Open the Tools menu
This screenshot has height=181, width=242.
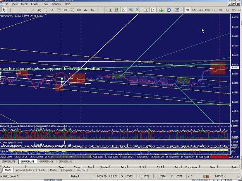pyautogui.click(x=45, y=4)
